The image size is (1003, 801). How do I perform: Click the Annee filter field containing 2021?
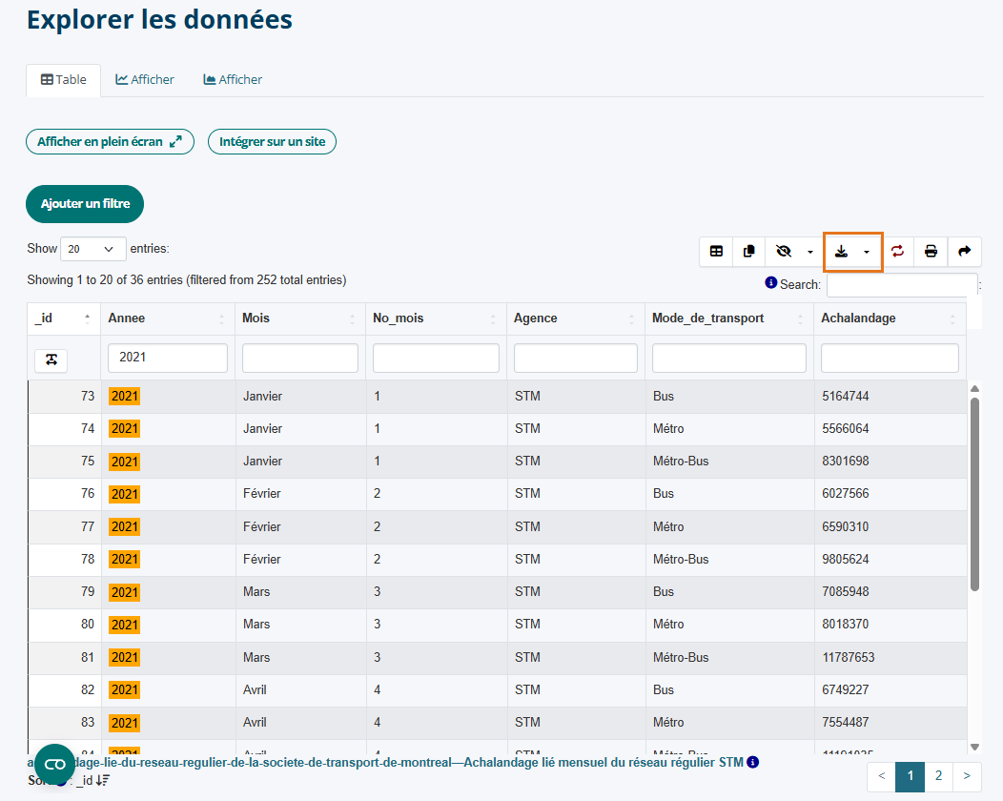pos(168,358)
